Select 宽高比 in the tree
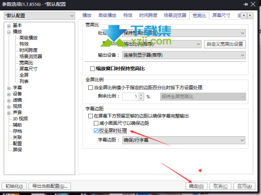261x195 pixels. pos(26,62)
